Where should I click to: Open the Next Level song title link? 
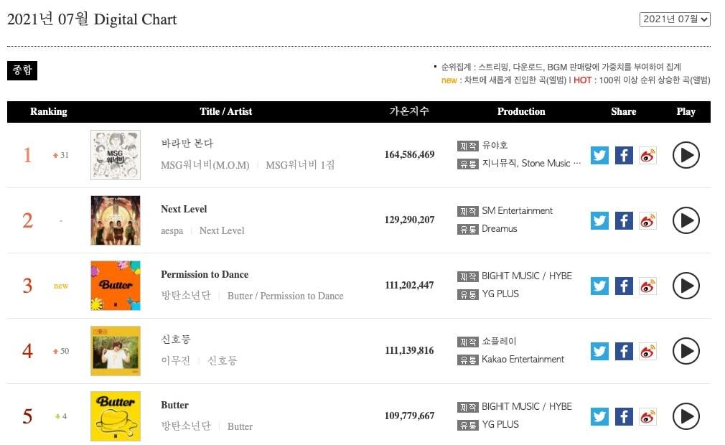[x=184, y=209]
